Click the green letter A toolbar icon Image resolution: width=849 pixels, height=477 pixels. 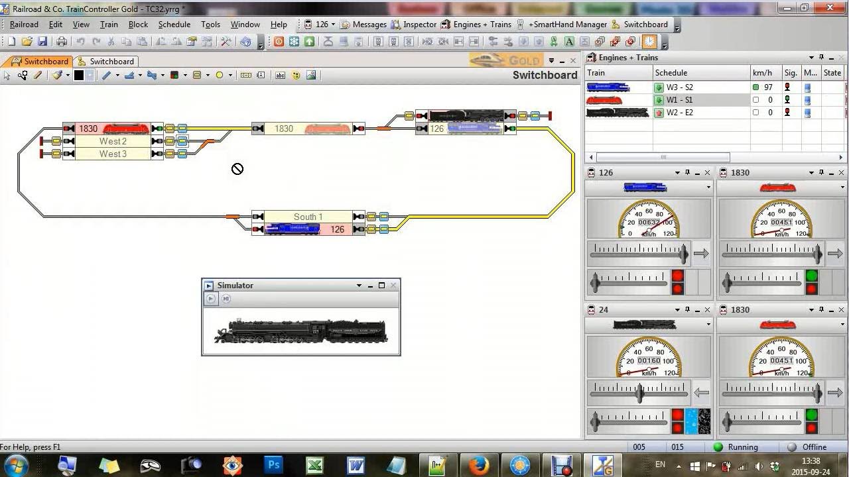click(x=569, y=41)
